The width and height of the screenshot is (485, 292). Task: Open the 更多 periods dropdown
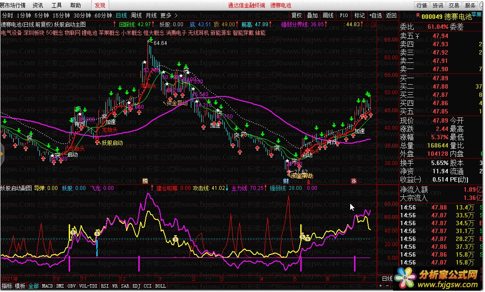coord(166,15)
